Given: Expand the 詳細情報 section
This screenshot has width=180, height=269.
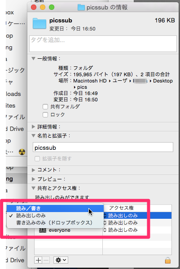Looking at the screenshot, I should point(33,127).
